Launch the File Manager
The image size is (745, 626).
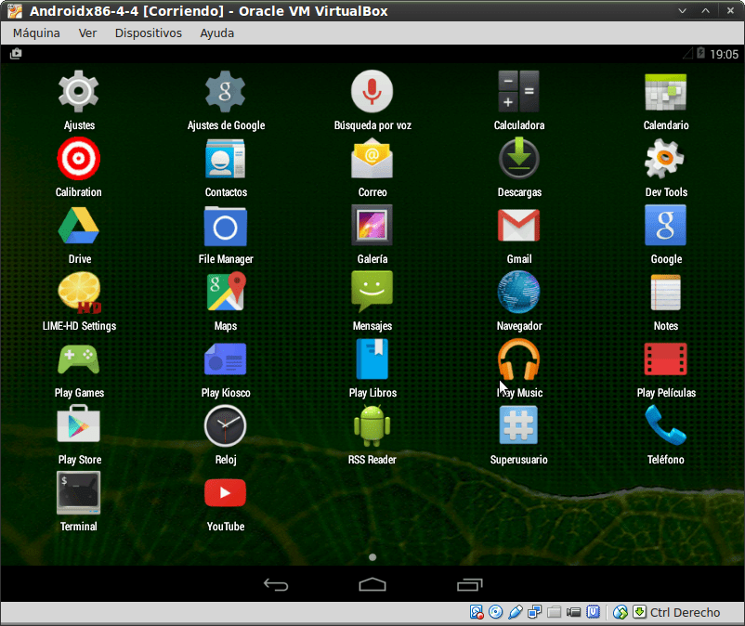pos(225,225)
